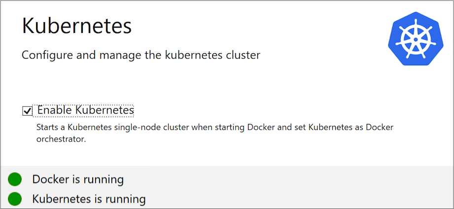
Task: Click the Kubernetes is running status text
Action: tap(89, 199)
